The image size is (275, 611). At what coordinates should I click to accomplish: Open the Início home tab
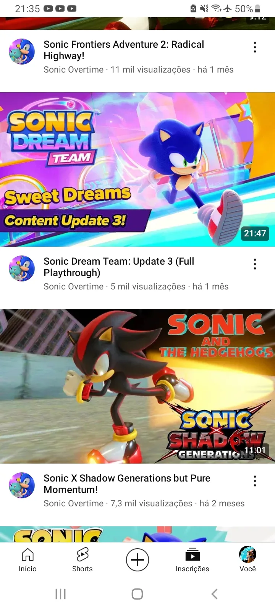pyautogui.click(x=27, y=560)
